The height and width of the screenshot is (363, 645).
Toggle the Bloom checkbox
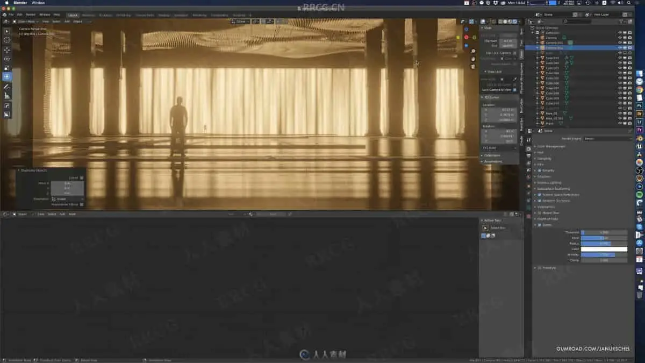pos(540,225)
